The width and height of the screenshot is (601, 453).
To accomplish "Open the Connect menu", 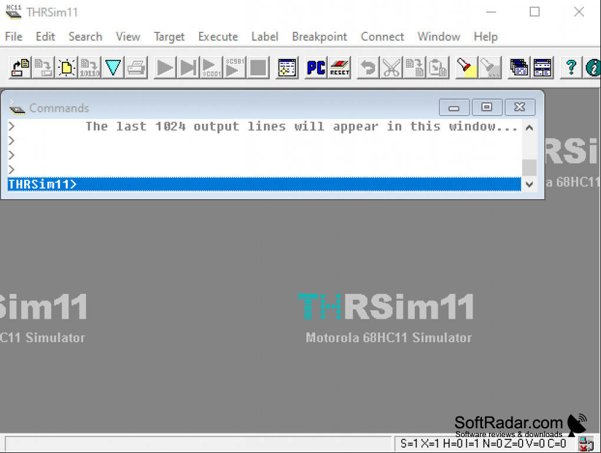I will (382, 37).
